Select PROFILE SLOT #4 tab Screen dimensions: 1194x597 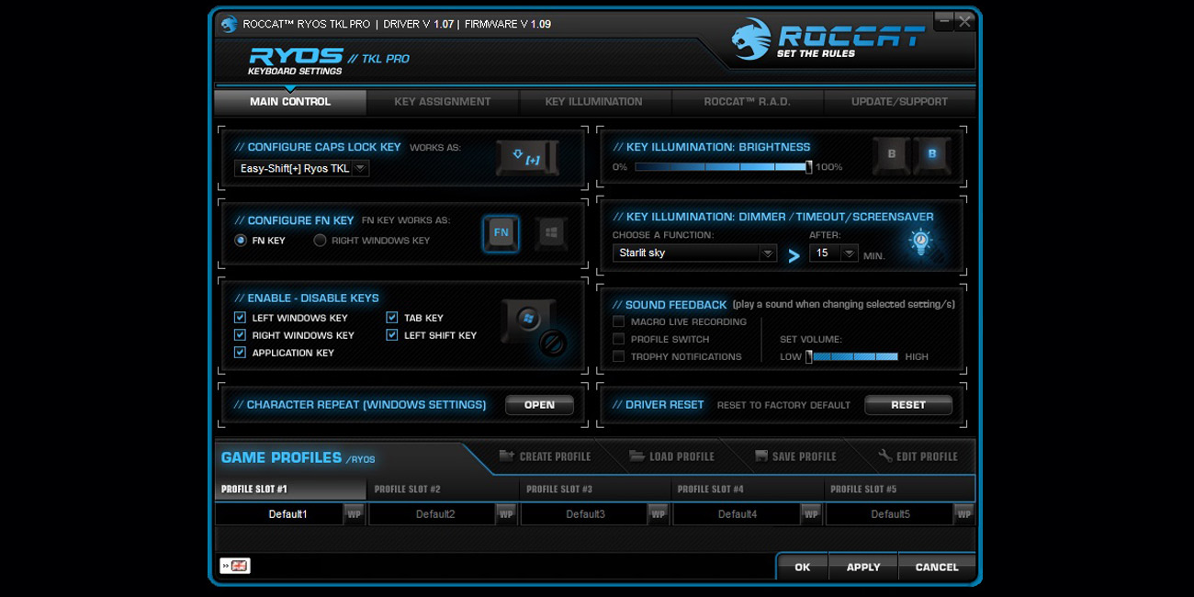click(748, 489)
